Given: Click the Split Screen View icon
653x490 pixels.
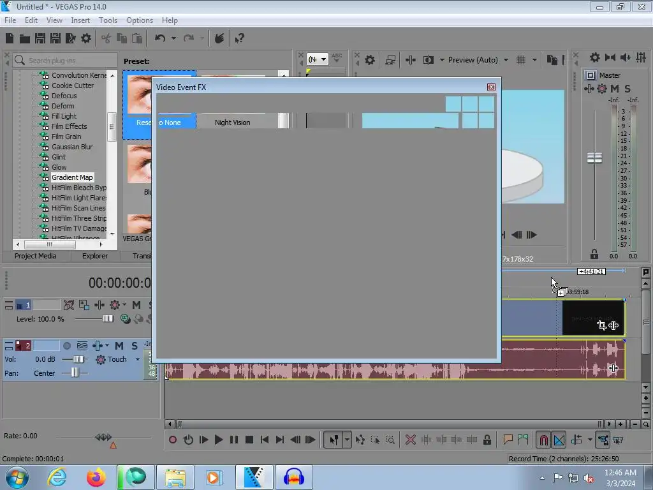Looking at the screenshot, I should coord(429,60).
